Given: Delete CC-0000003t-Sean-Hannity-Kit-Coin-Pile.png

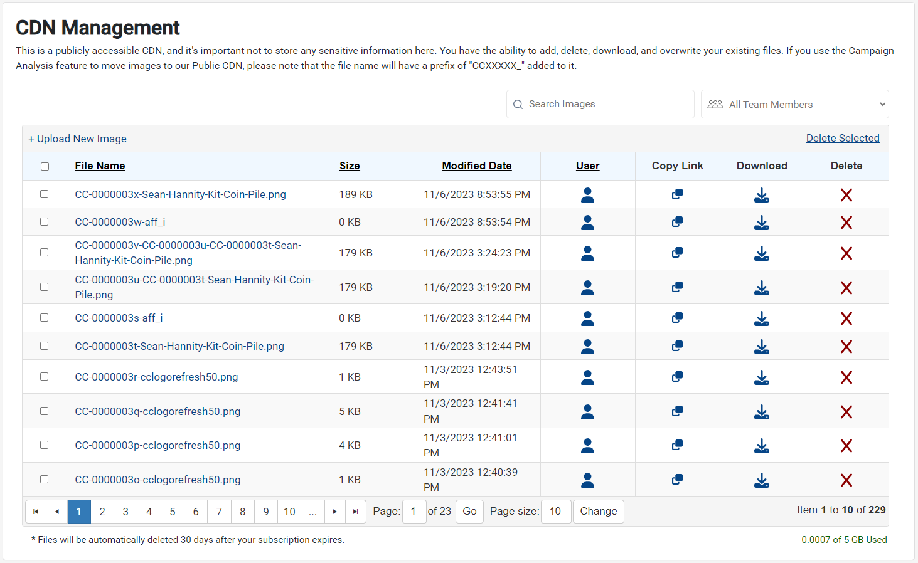Looking at the screenshot, I should coord(846,345).
